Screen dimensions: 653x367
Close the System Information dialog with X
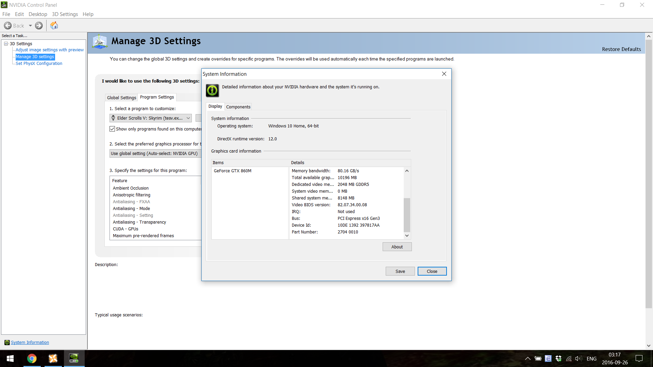pyautogui.click(x=444, y=74)
